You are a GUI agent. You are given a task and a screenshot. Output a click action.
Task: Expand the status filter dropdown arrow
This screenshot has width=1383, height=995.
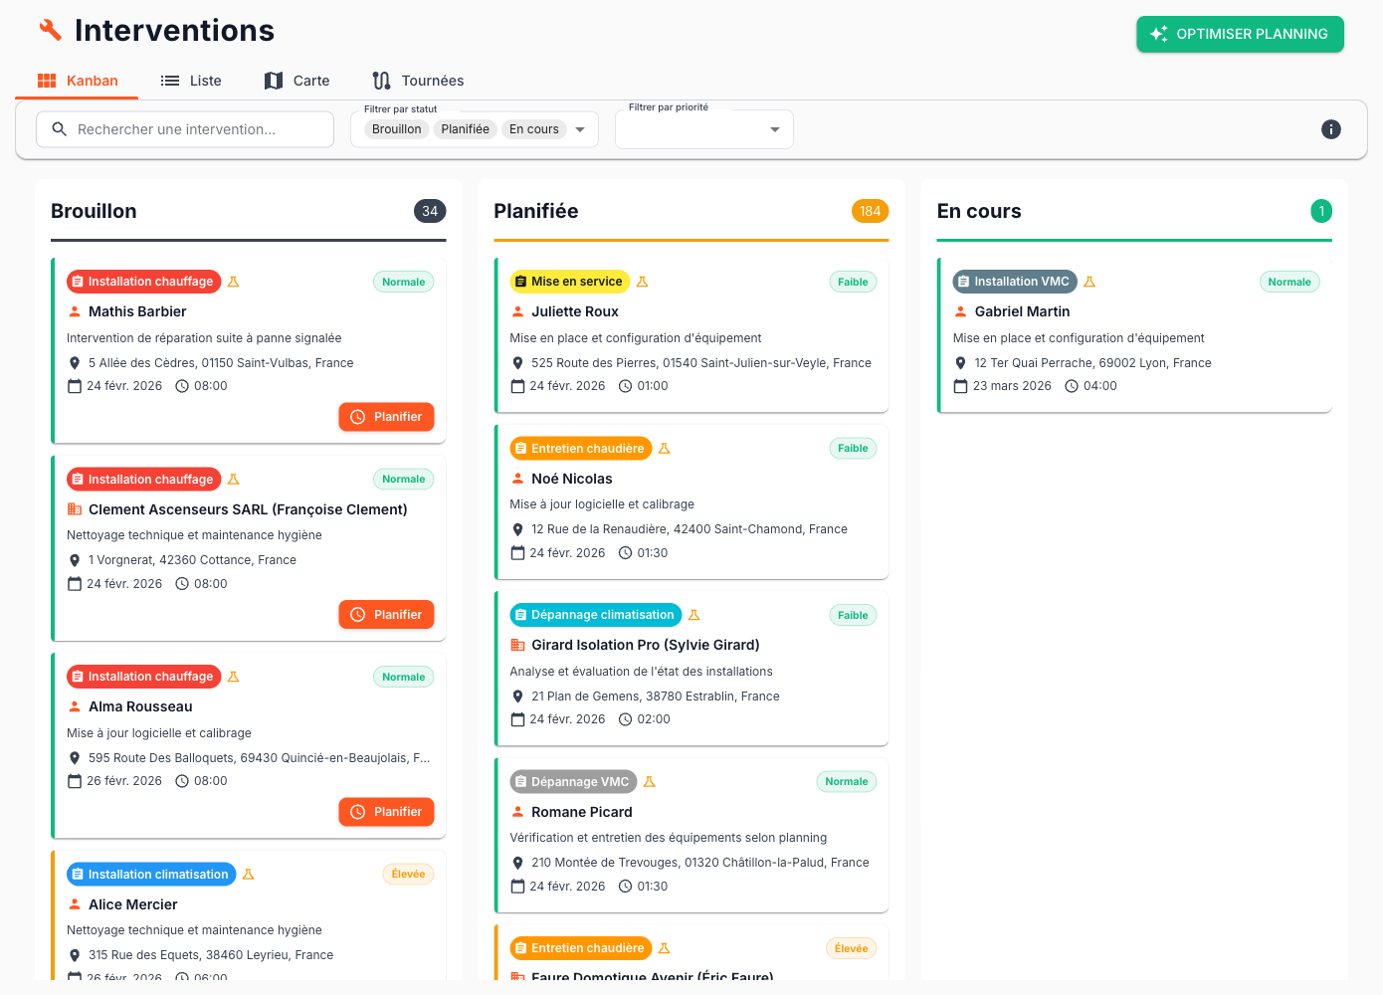[x=580, y=129]
